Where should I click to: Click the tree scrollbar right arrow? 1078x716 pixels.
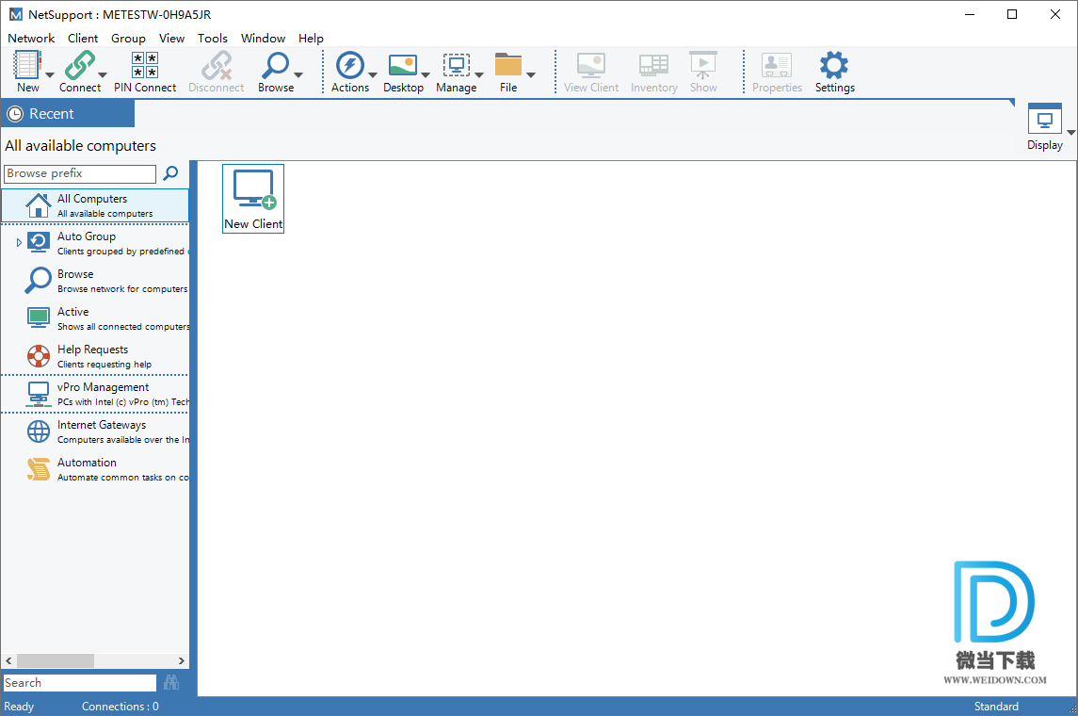[182, 660]
